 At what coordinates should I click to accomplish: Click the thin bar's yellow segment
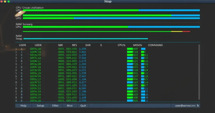tap(177, 32)
